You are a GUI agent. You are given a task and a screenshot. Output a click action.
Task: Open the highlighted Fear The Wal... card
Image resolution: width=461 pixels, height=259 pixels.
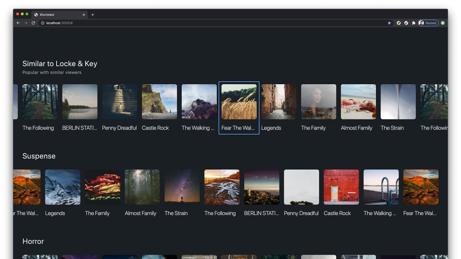point(239,108)
